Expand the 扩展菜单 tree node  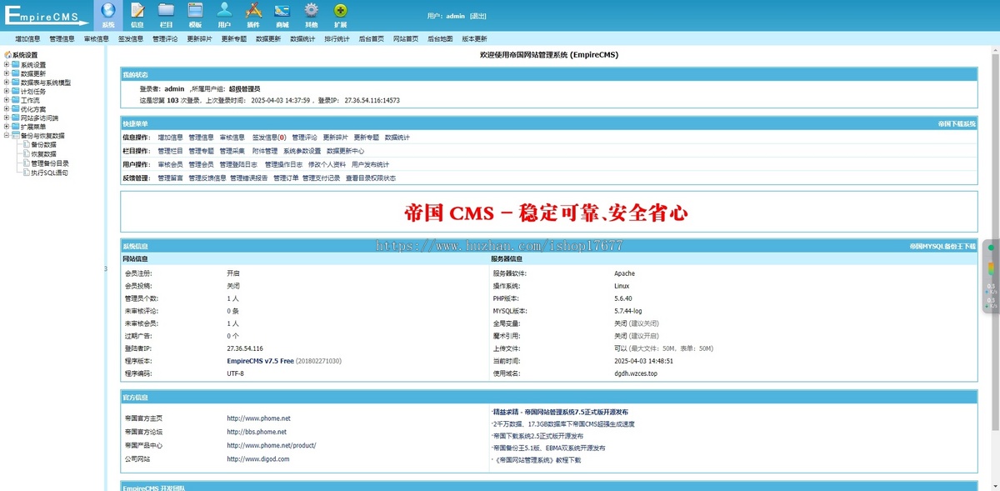(x=7, y=127)
